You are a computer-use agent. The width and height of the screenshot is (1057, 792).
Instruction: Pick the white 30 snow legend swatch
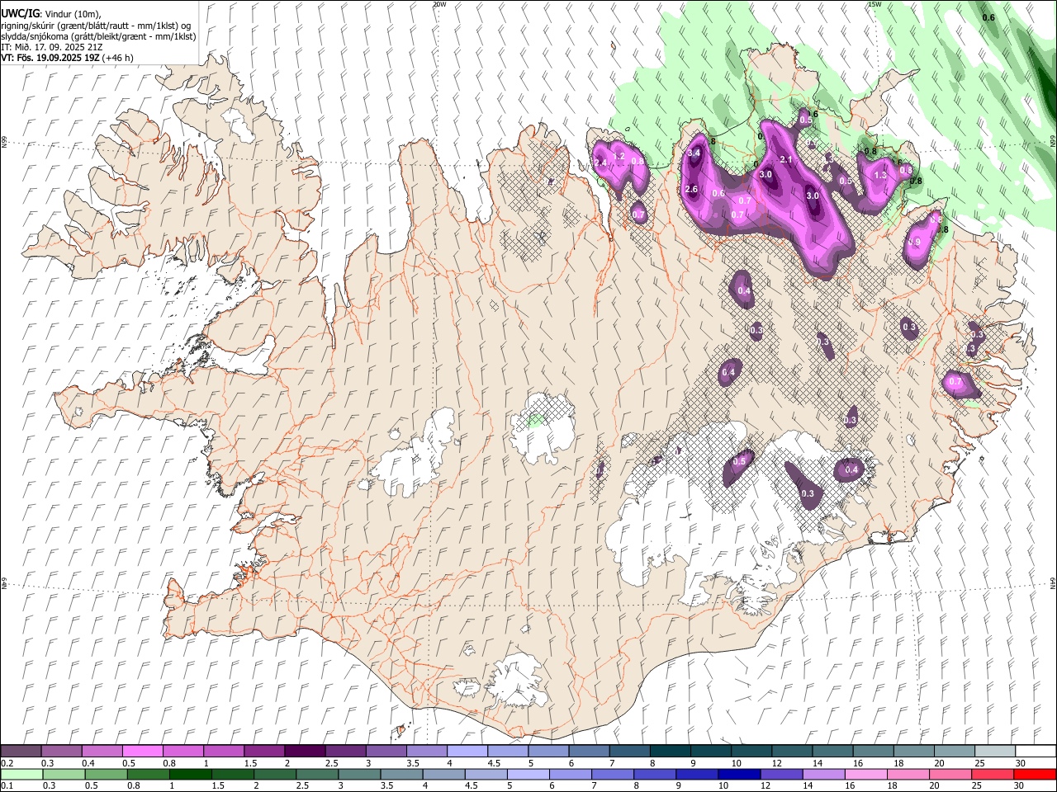click(x=1035, y=752)
